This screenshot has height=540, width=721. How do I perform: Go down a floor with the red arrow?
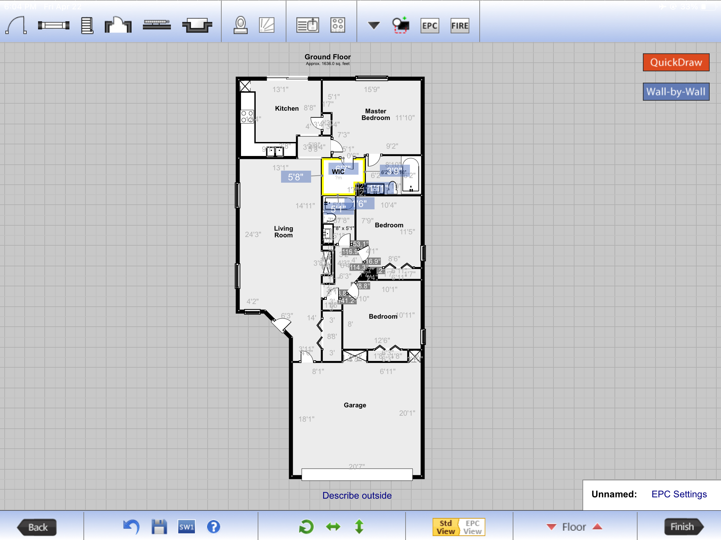[551, 527]
